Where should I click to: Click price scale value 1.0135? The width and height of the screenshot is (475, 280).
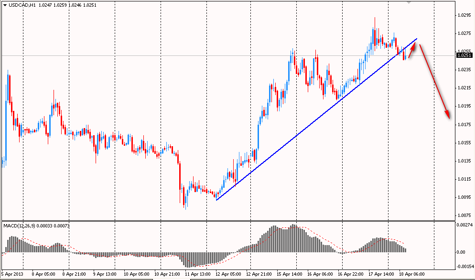point(464,161)
